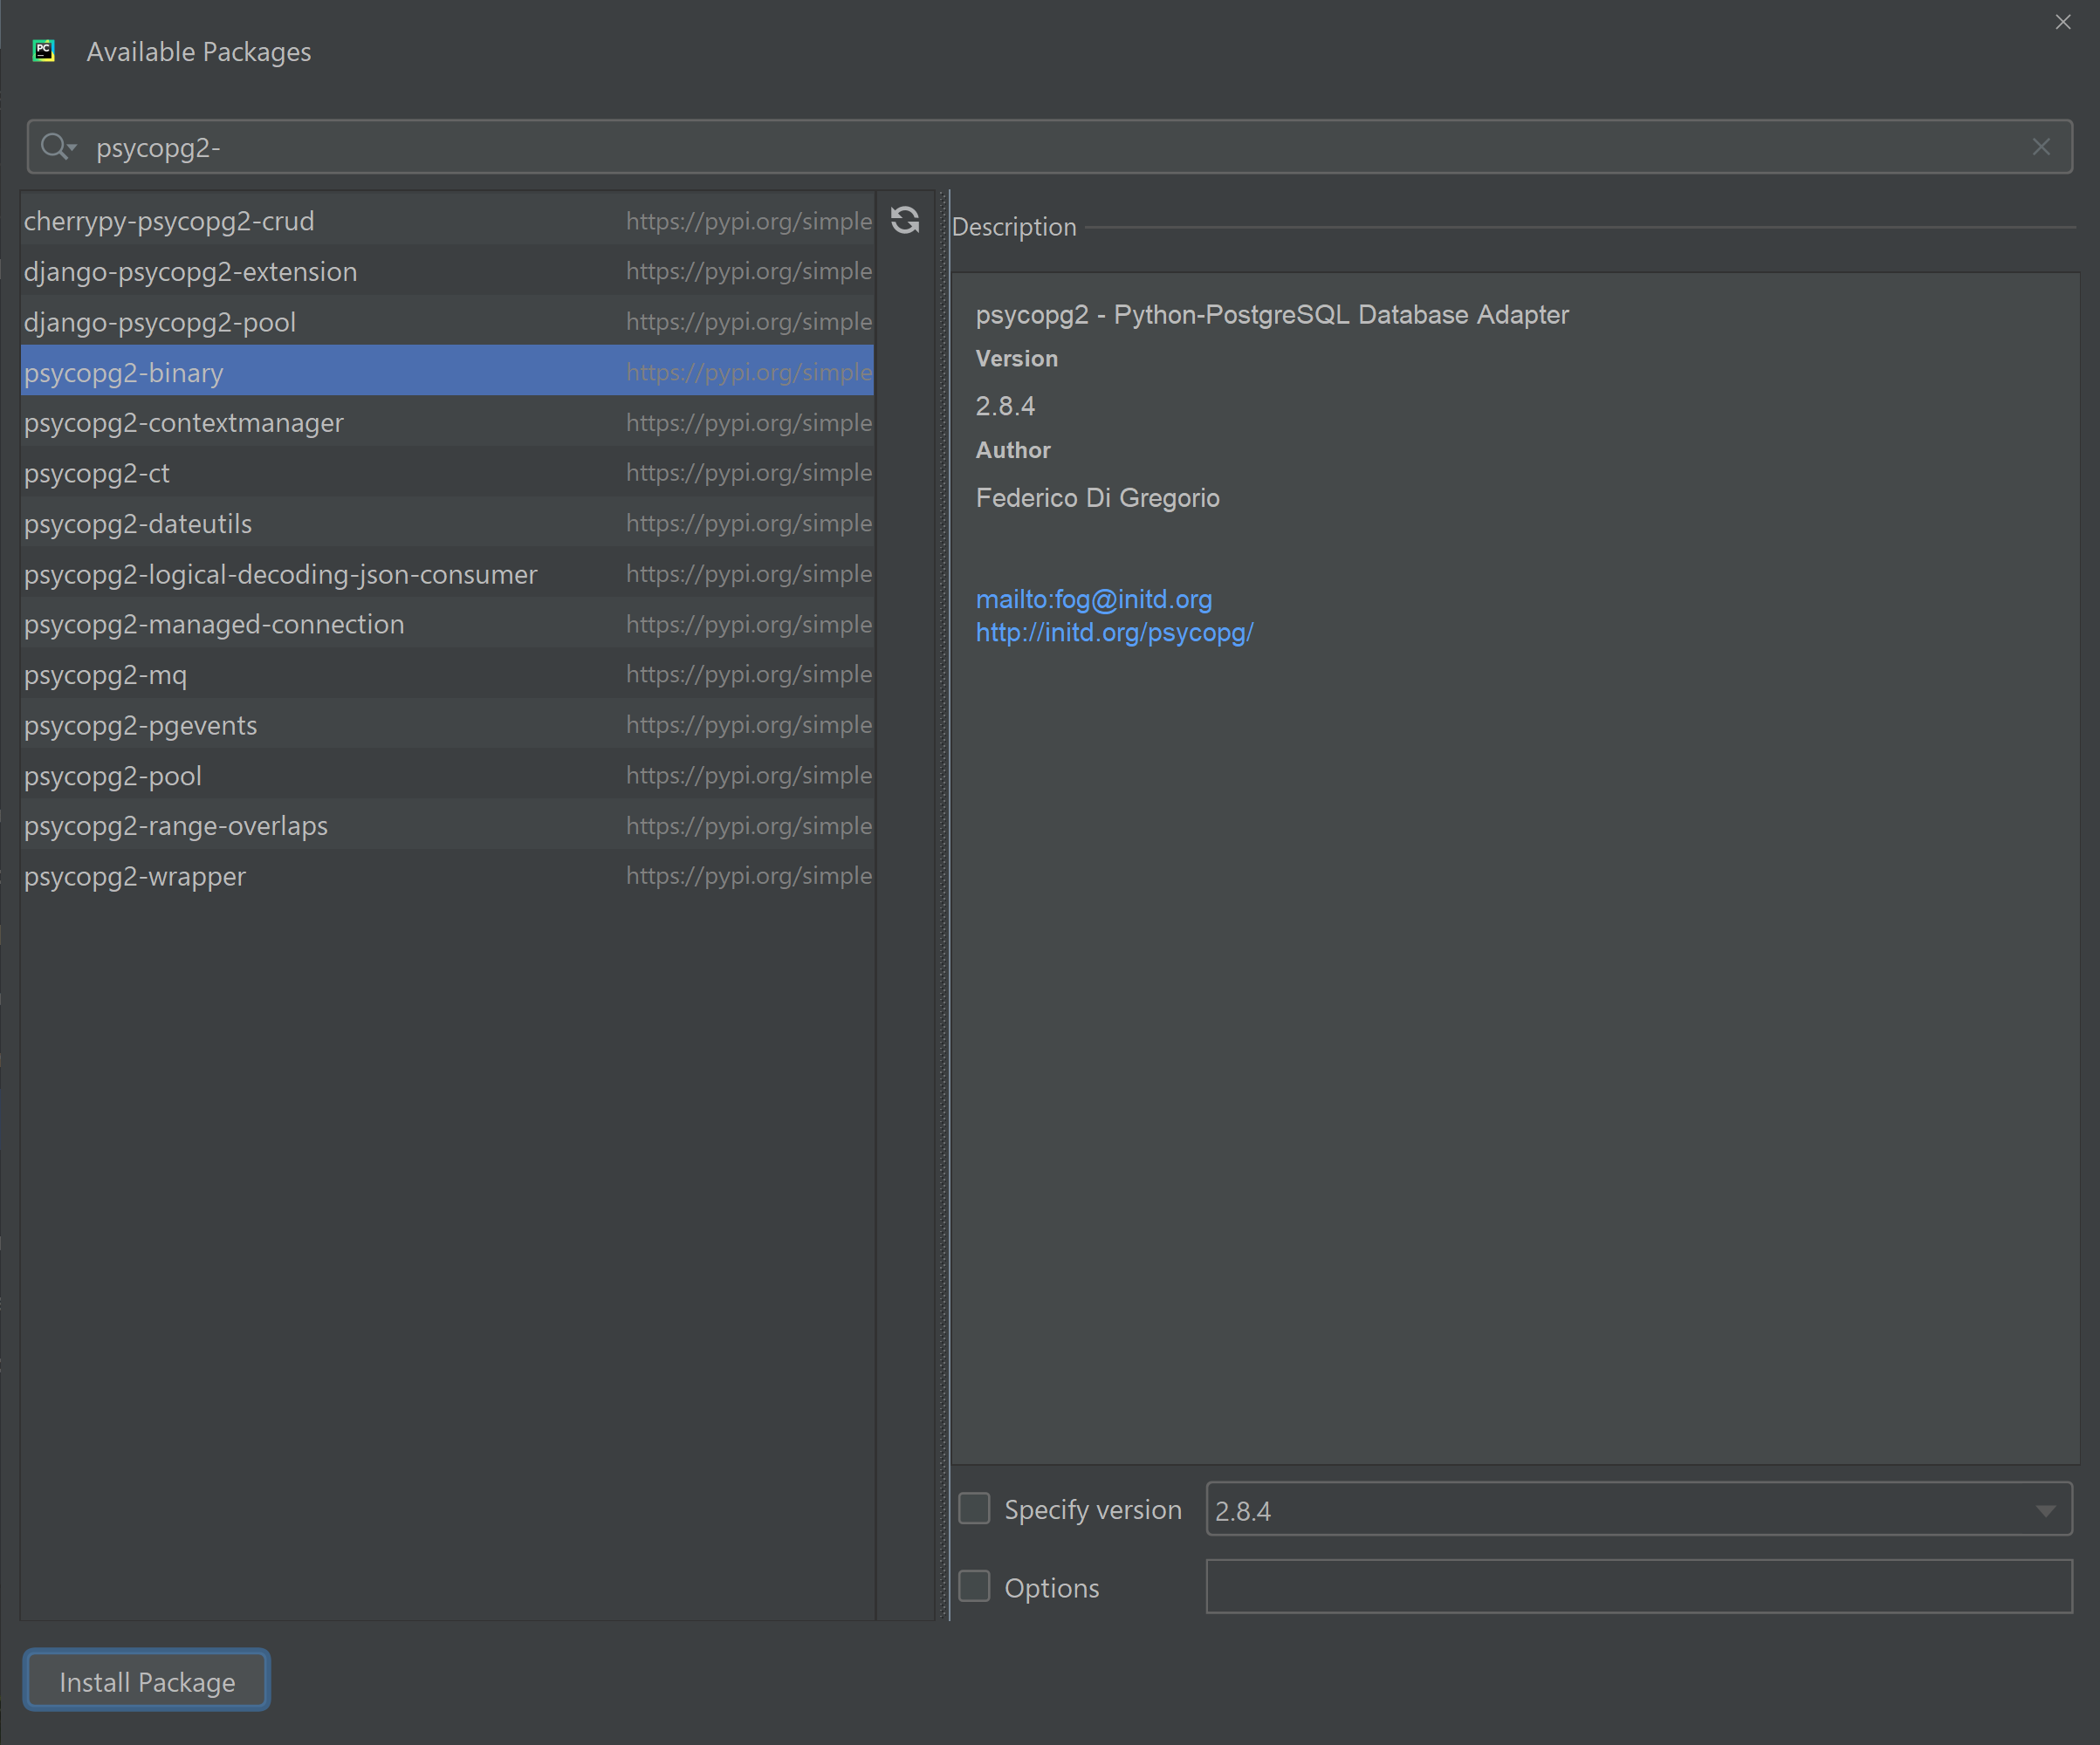Open the mailto:fog@initd.org link
The height and width of the screenshot is (1745, 2100).
tap(1093, 599)
